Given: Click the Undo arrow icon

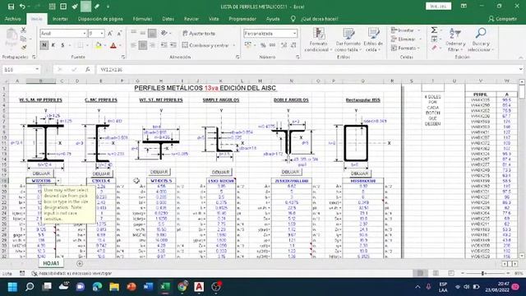Looking at the screenshot, I should (22, 7).
